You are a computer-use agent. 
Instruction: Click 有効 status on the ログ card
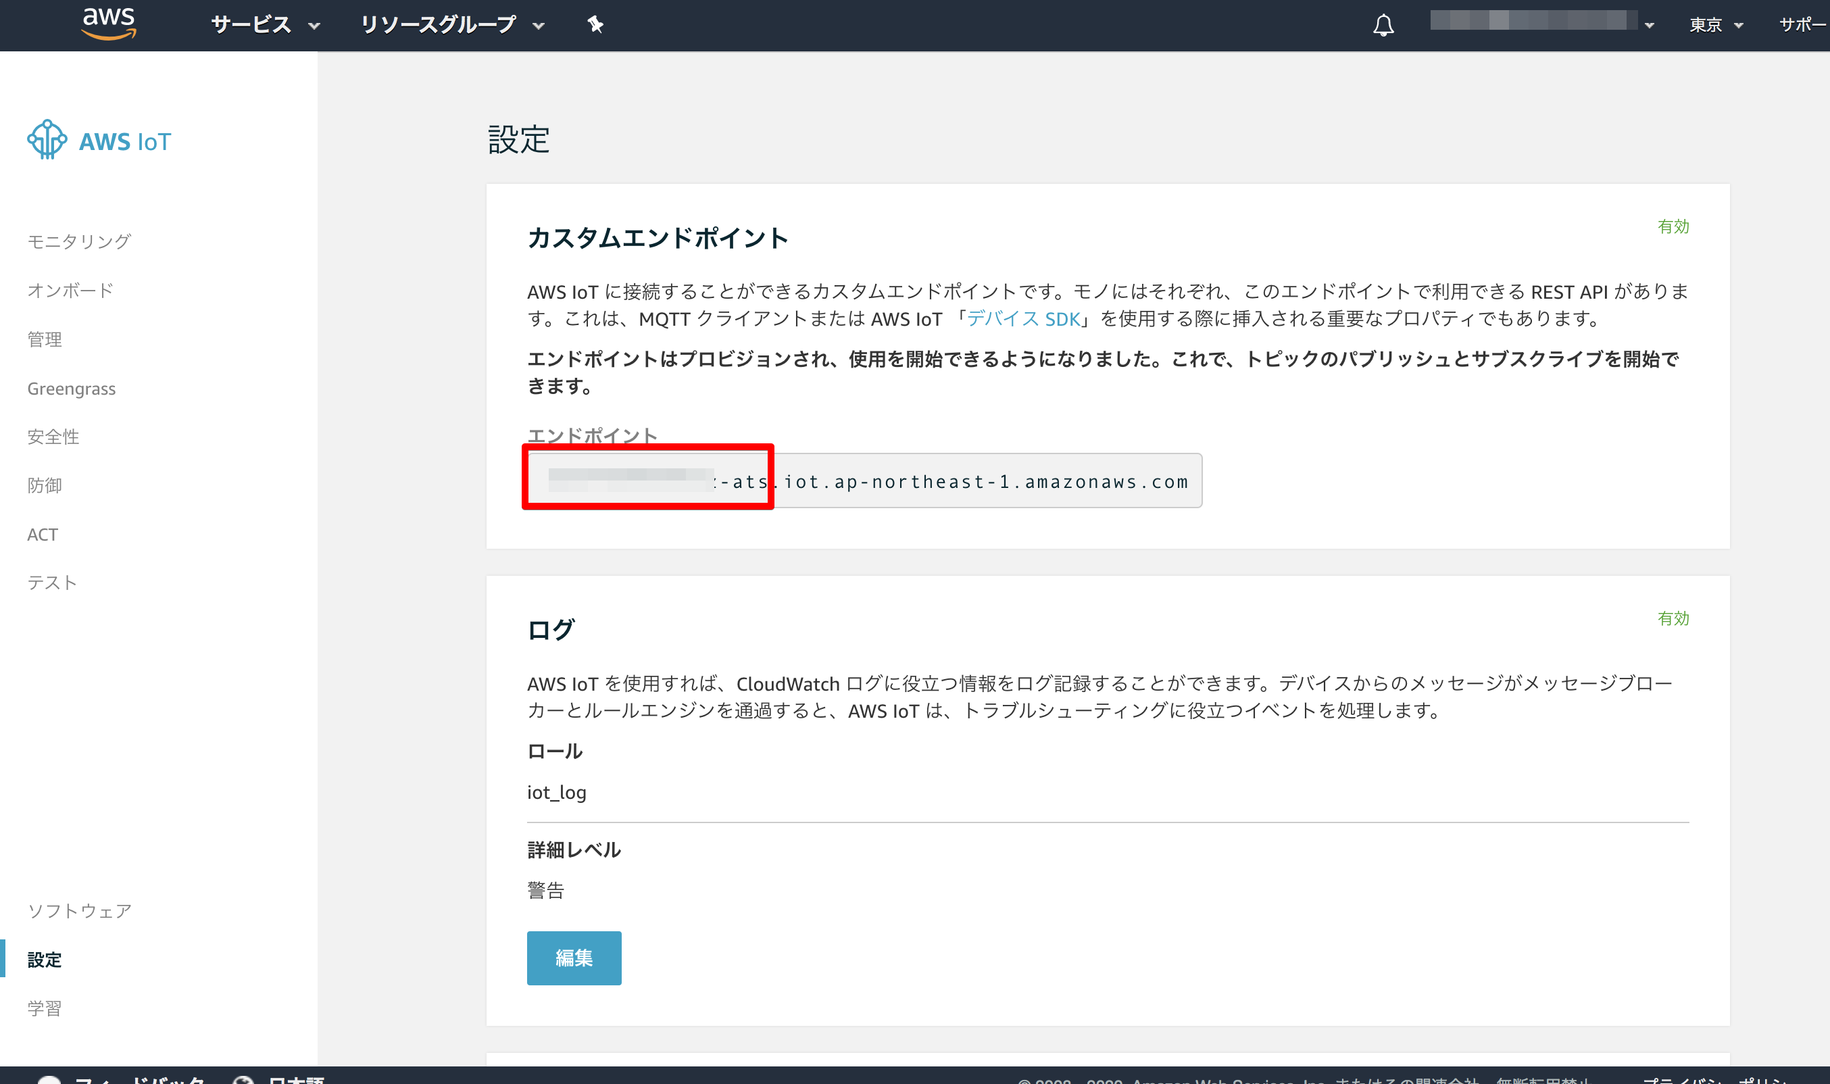[x=1673, y=618]
